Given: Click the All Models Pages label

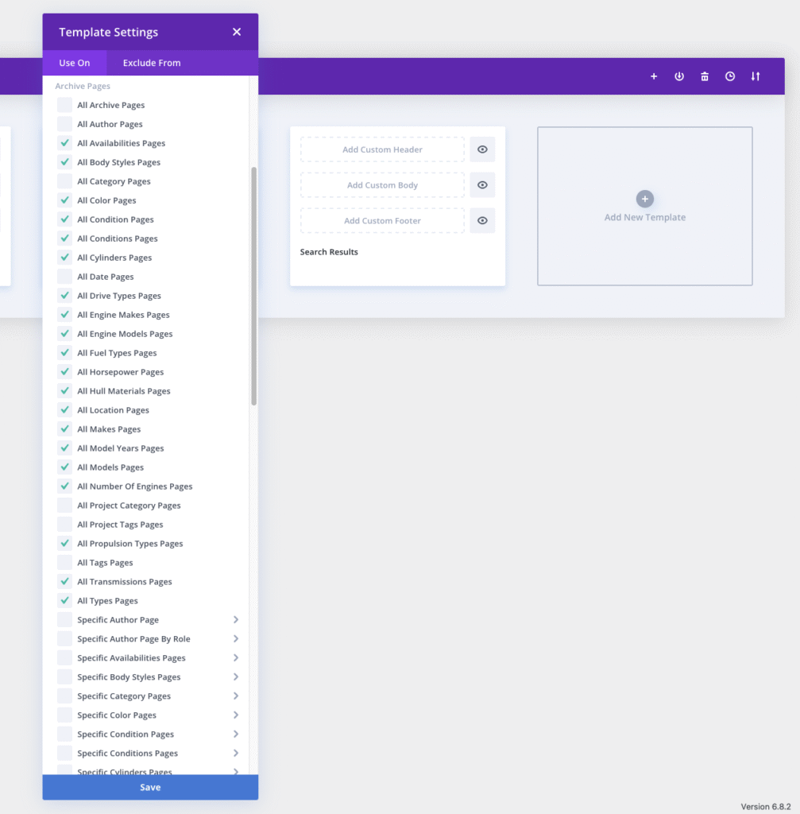Looking at the screenshot, I should pyautogui.click(x=110, y=467).
